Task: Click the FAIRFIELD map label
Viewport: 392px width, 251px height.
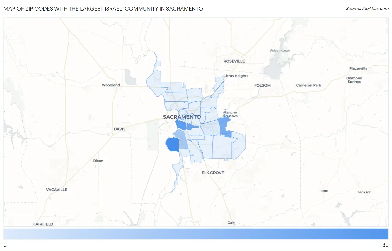Action: (43, 224)
